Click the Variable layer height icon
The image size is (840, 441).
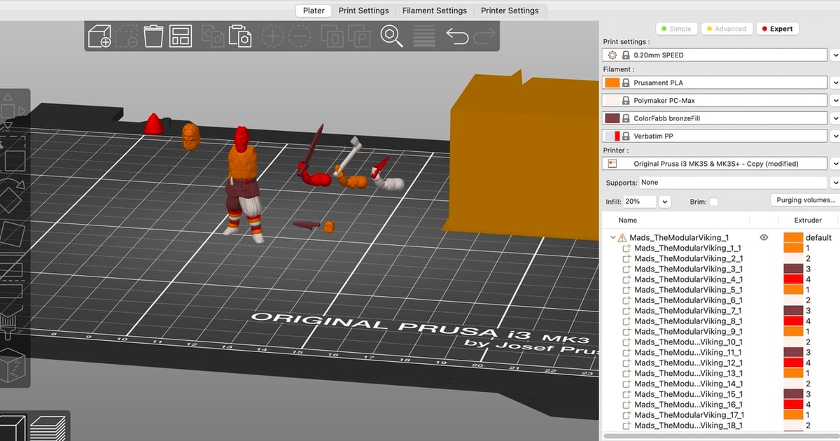click(423, 36)
